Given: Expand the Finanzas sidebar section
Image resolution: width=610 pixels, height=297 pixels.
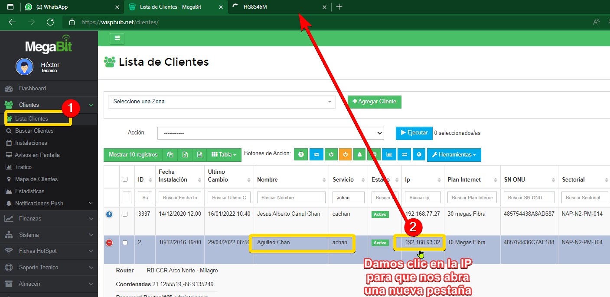Looking at the screenshot, I should [49, 218].
